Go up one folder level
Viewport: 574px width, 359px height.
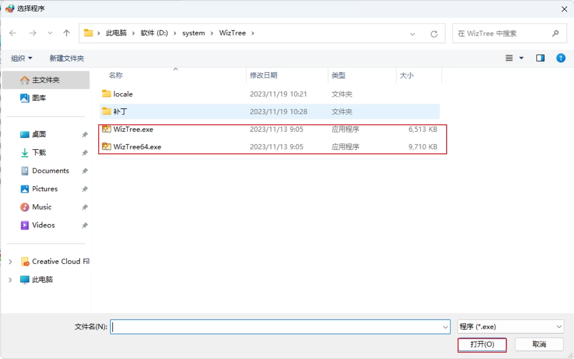pyautogui.click(x=66, y=33)
